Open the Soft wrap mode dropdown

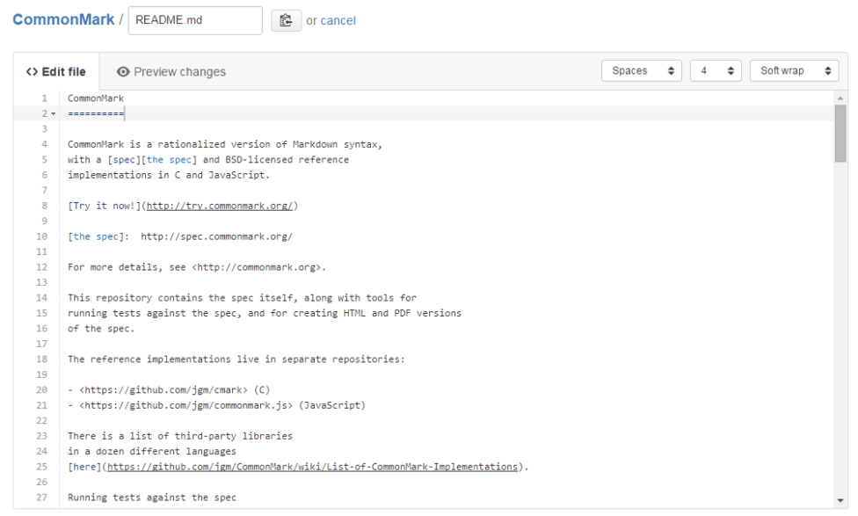click(794, 70)
